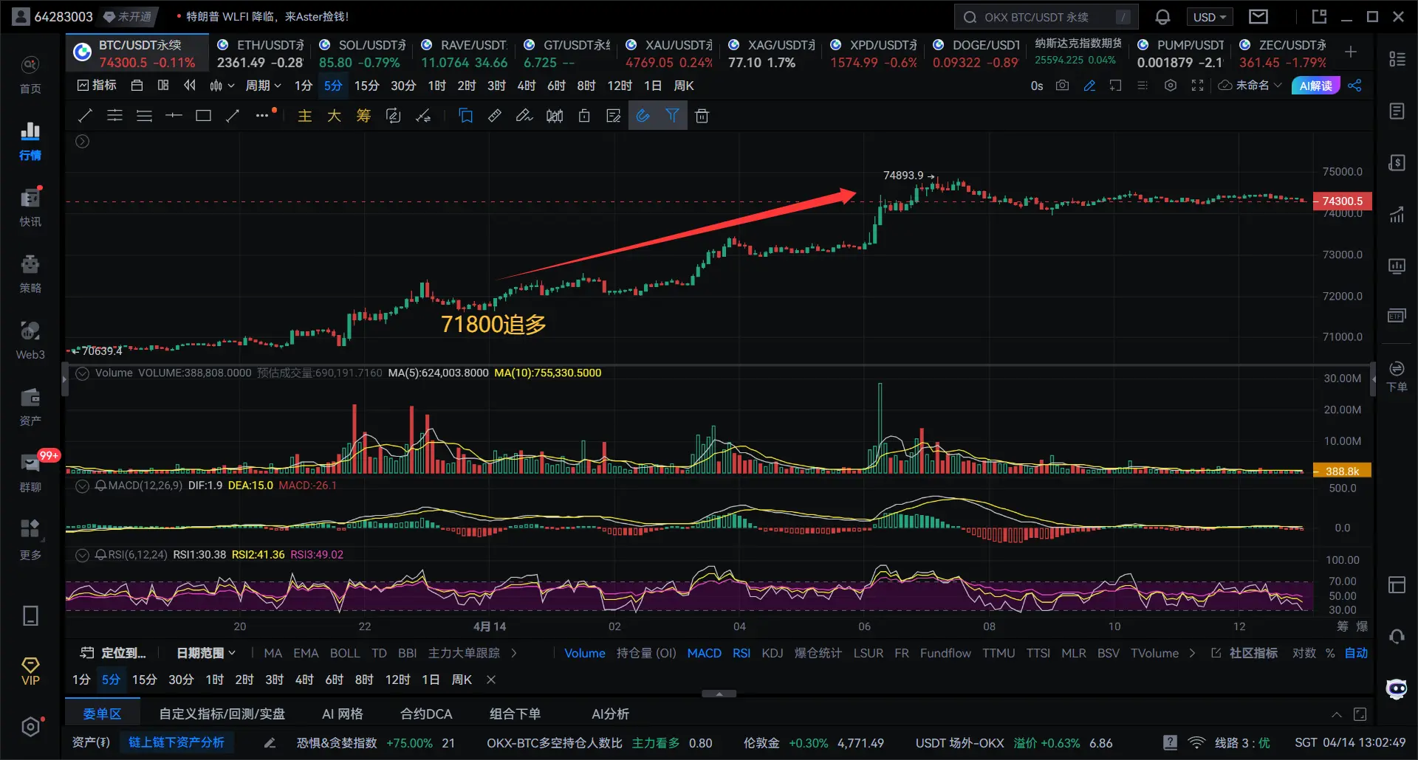
Task: Open the VIP diamond icon
Action: (30, 671)
